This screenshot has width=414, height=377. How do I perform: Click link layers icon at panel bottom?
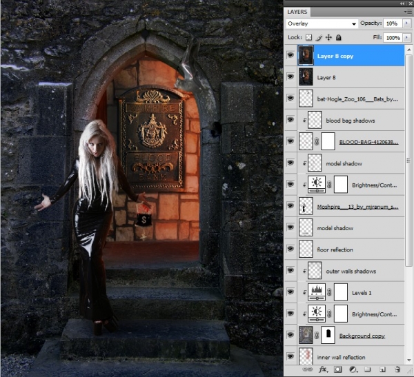tap(307, 369)
